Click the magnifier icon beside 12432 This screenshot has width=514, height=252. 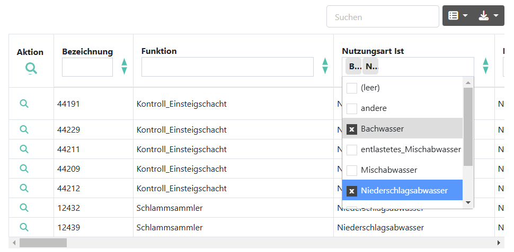(24, 208)
